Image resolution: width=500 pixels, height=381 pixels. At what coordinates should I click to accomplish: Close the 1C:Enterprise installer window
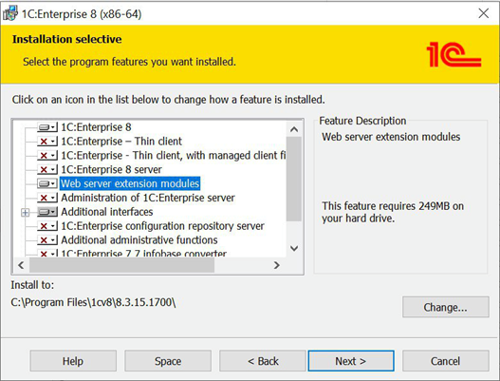(x=484, y=13)
